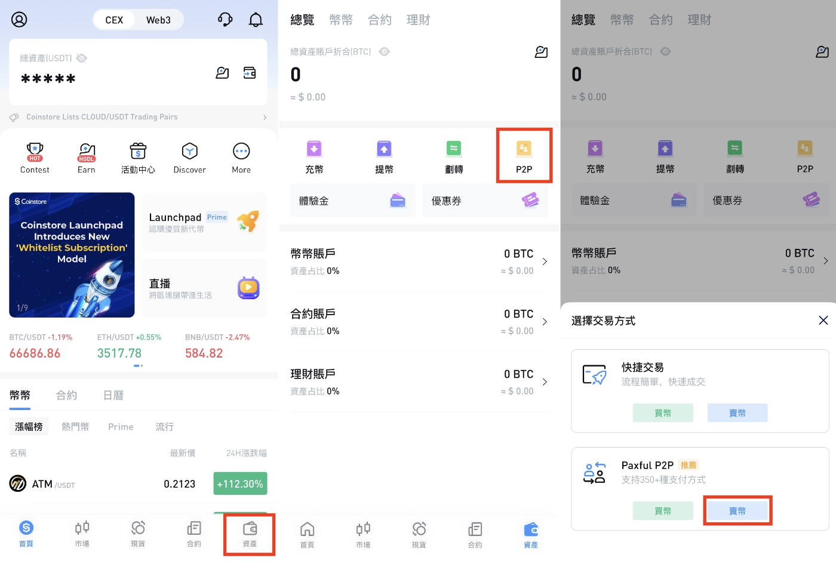Close the 選擇交易方式 sheet

823,321
